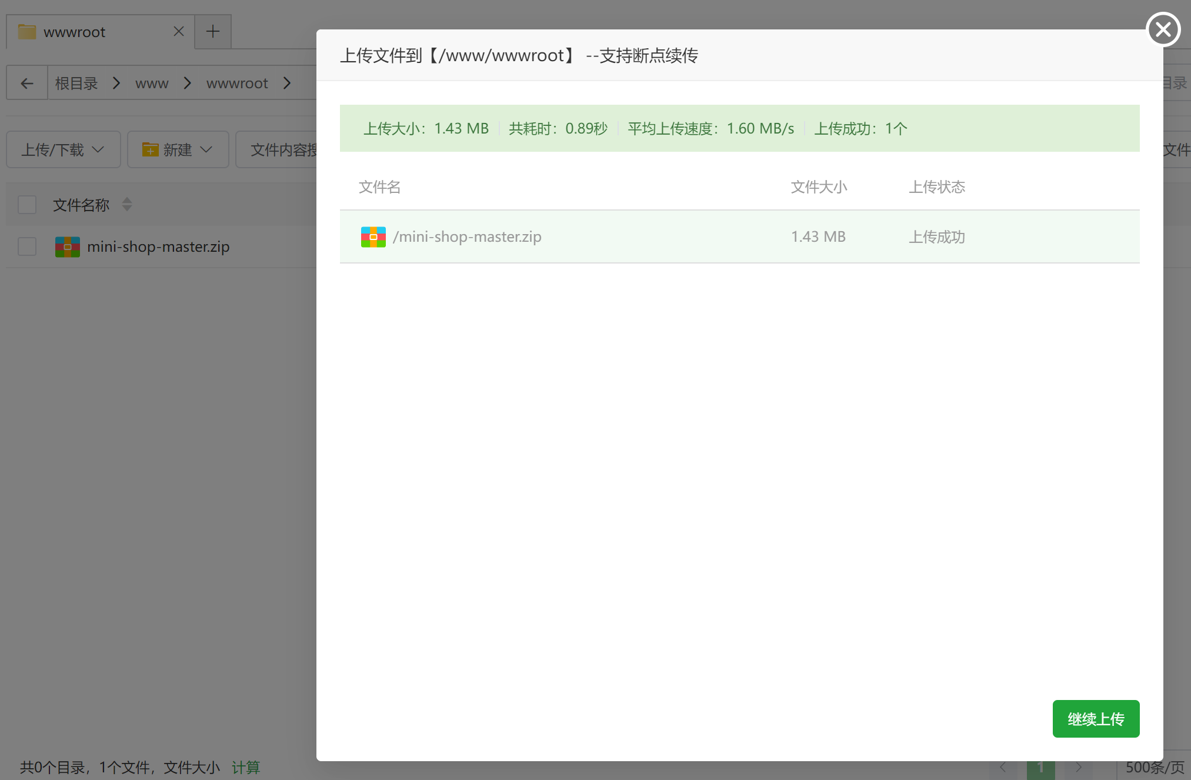1191x780 pixels.
Task: Expand chevron after 根目录 breadcrumb
Action: point(116,84)
